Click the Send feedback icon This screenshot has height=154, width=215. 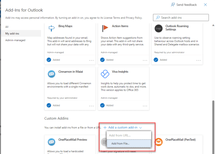coord(173,5)
